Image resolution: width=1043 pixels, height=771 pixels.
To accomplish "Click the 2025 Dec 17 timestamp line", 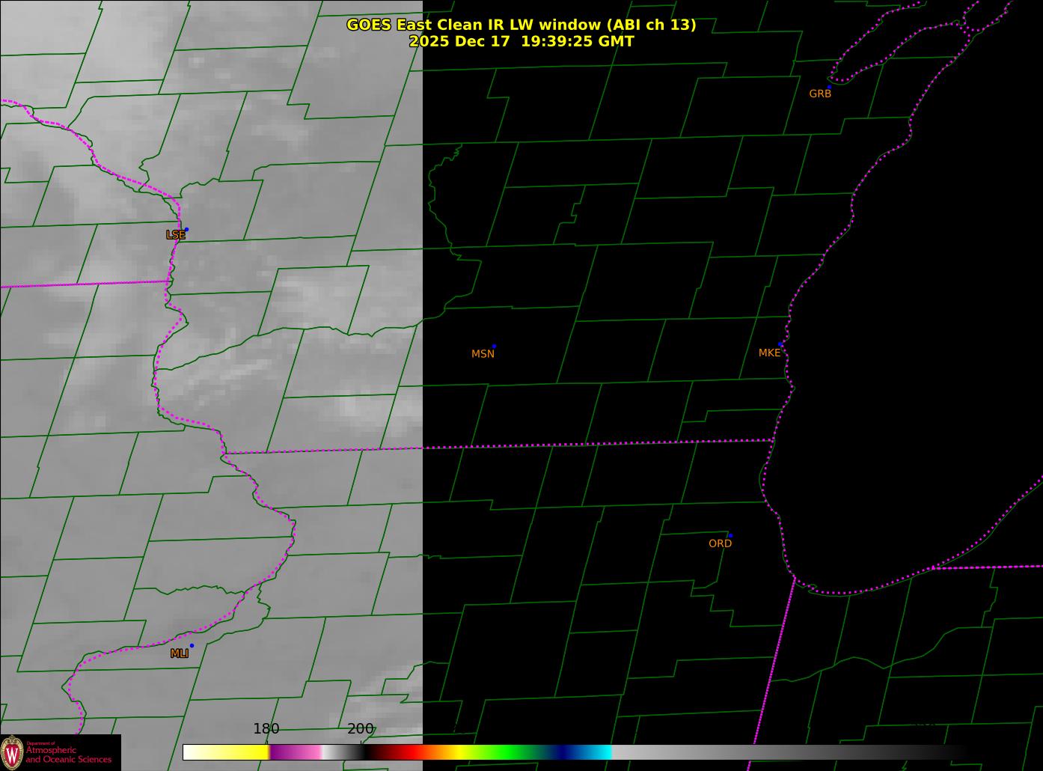I will click(x=521, y=42).
